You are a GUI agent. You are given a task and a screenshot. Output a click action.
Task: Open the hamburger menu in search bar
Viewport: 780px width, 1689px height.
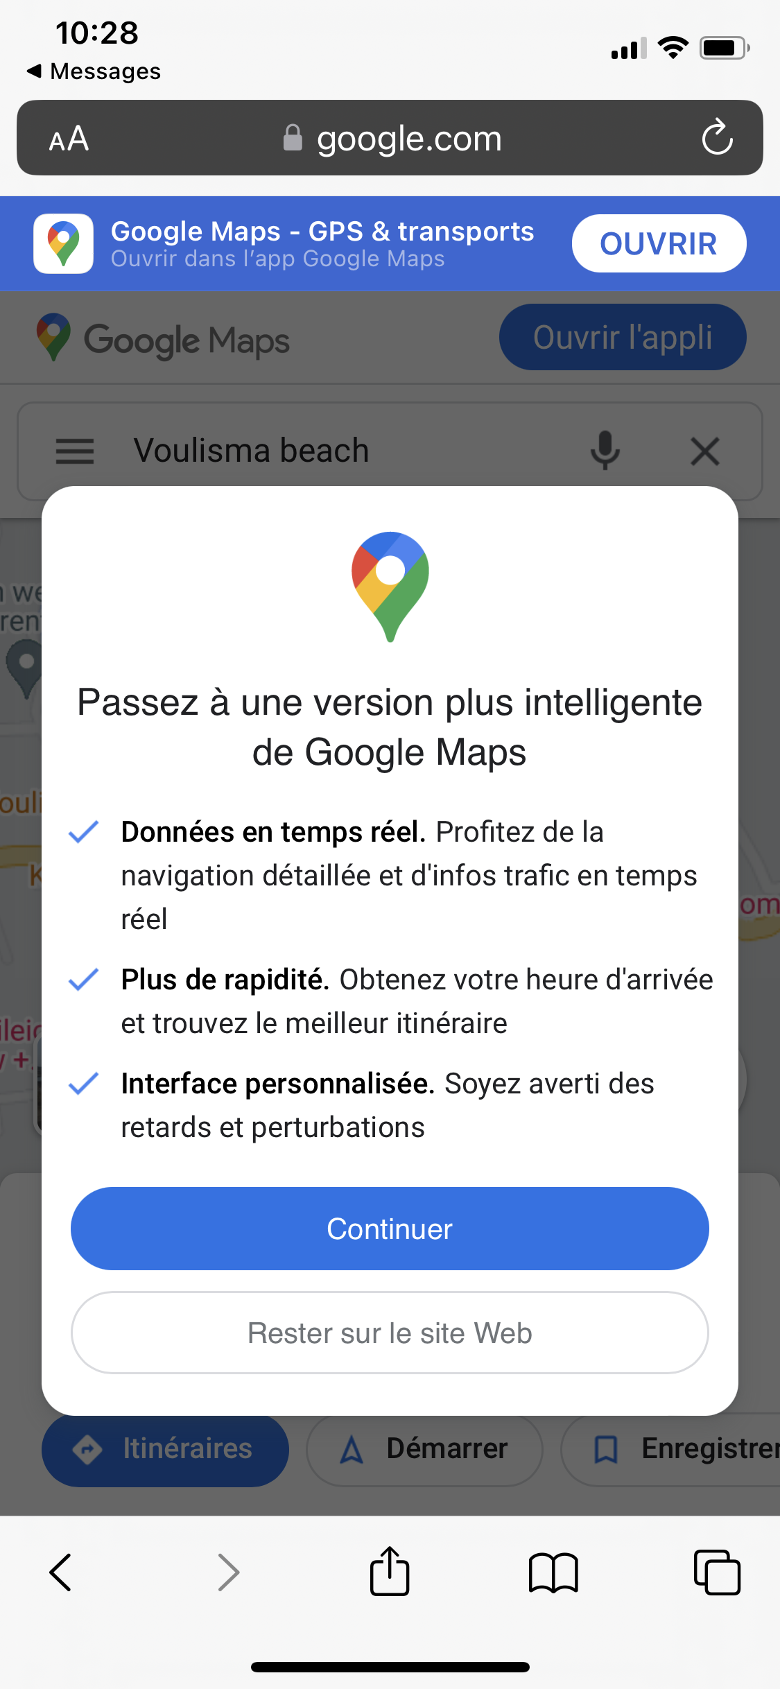click(75, 451)
